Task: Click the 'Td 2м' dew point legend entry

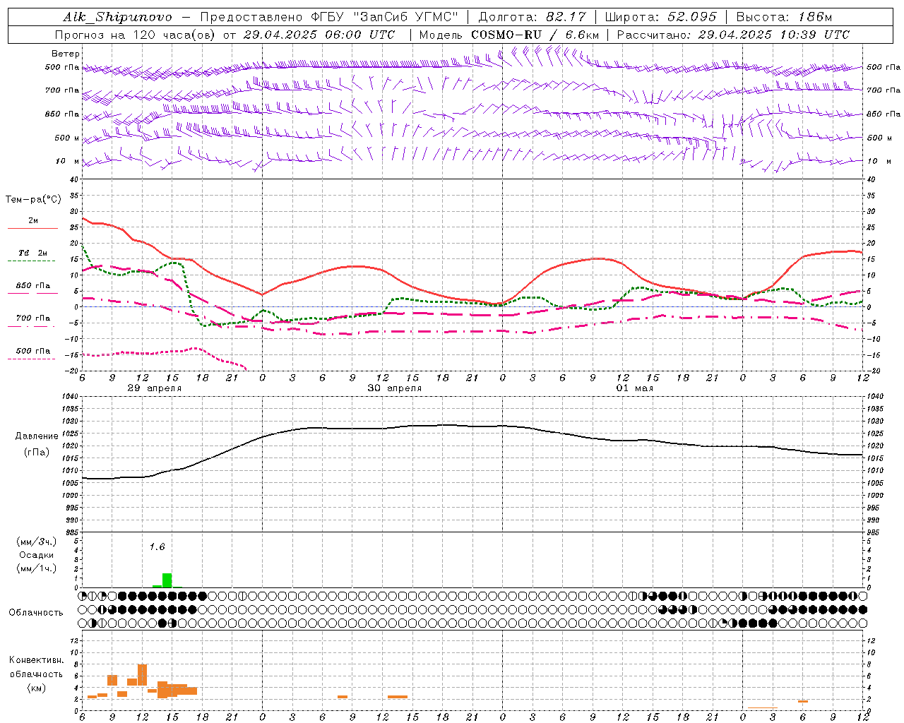Action: [x=32, y=253]
